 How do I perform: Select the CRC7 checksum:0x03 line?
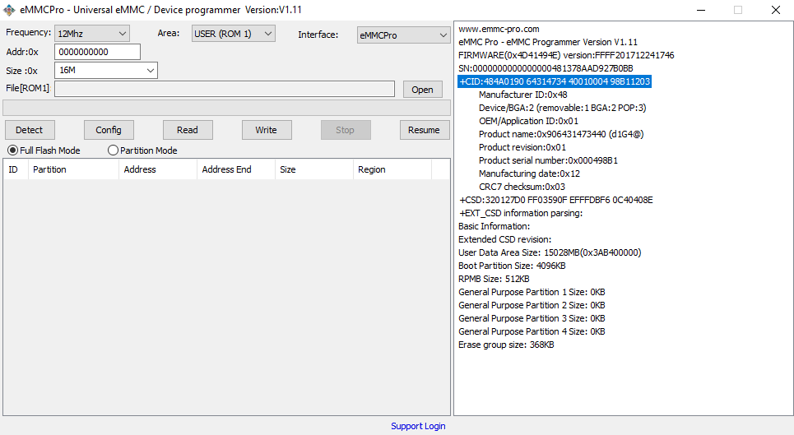click(x=522, y=187)
